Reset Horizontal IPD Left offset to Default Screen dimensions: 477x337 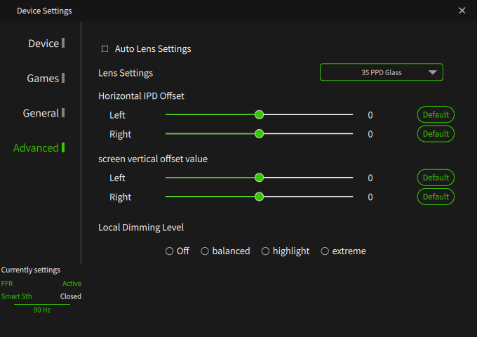(436, 114)
